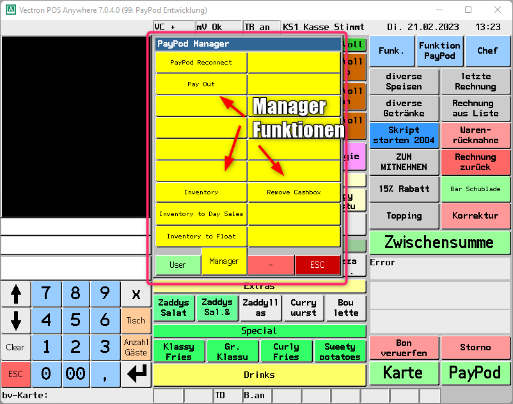This screenshot has height=404, width=513.
Task: Click keypad digit 2
Action: [75, 347]
